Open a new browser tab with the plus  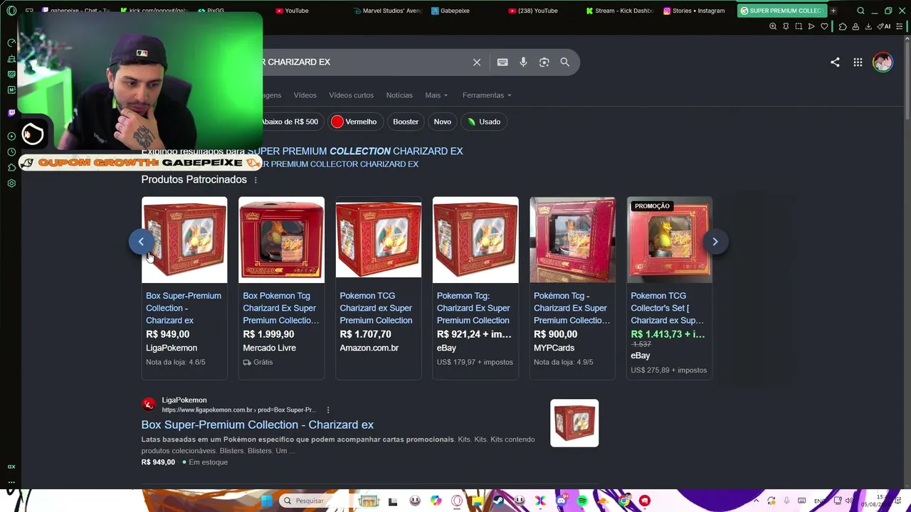pos(833,11)
